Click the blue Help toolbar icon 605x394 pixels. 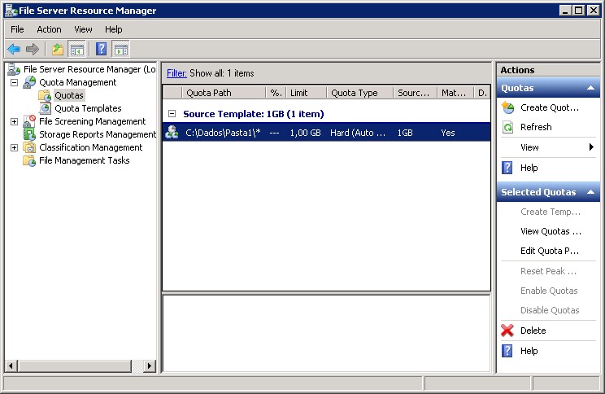click(x=101, y=50)
